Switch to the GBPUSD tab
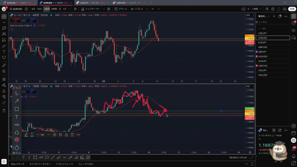Viewport: 297px width, 167px height. tap(129, 3)
